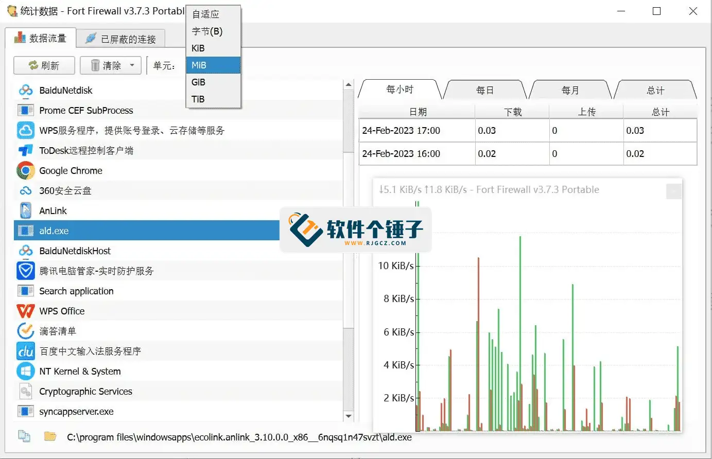This screenshot has height=459, width=712.
Task: Open the 已屏蔽的连接 tab
Action: tap(121, 39)
